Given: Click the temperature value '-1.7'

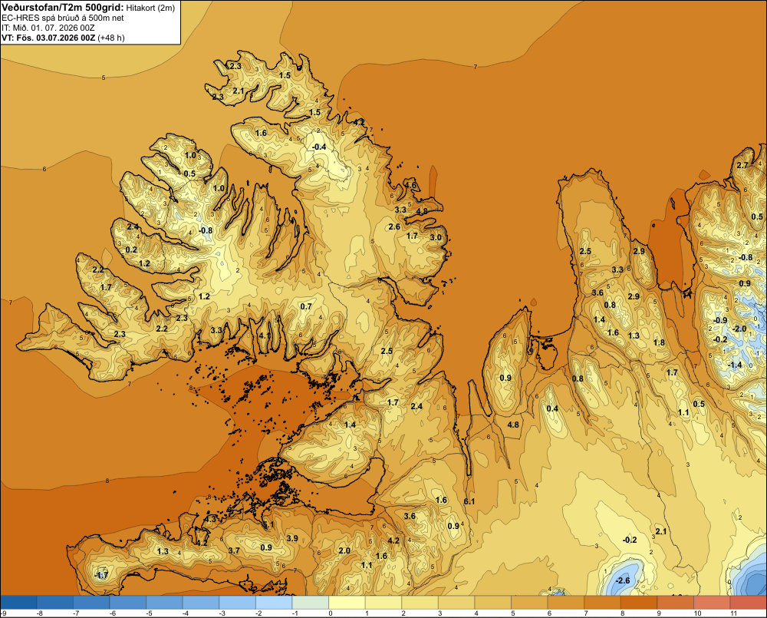Looking at the screenshot, I should [x=101, y=576].
